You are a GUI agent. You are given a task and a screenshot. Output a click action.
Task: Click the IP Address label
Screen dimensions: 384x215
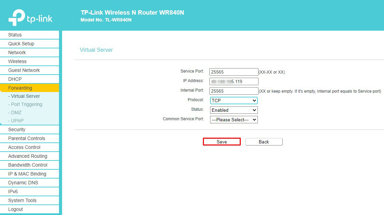(193, 81)
